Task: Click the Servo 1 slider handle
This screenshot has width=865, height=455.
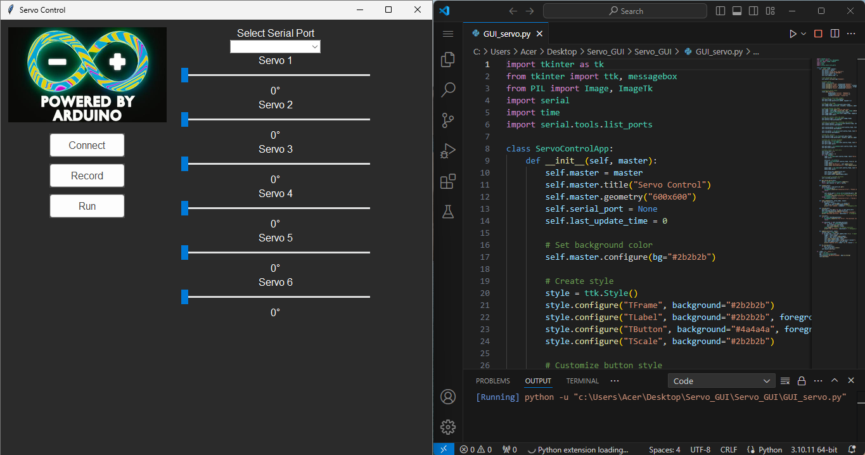Action: coord(184,75)
